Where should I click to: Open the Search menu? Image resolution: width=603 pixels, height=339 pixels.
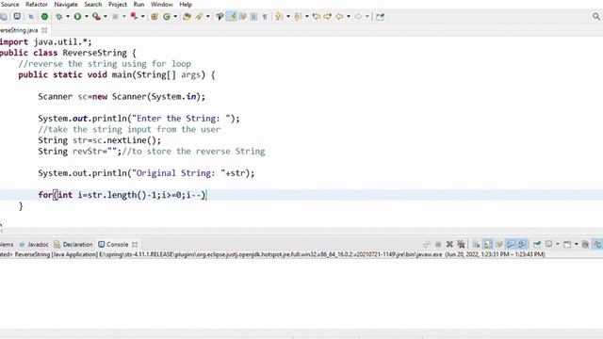point(93,4)
